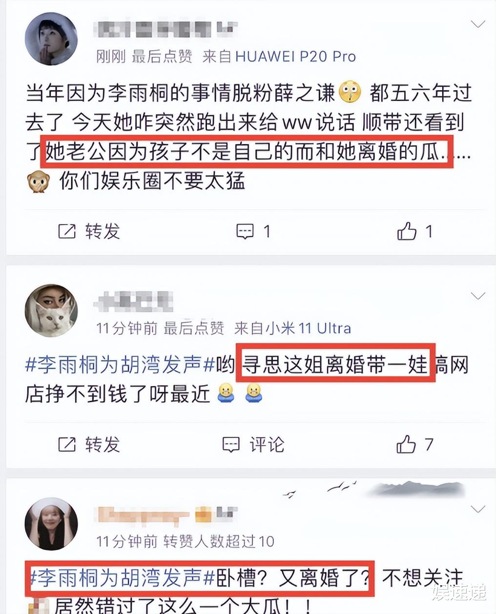Open third poster's avatar thumbnail
Viewport: 496px width, 614px height.
click(51, 524)
